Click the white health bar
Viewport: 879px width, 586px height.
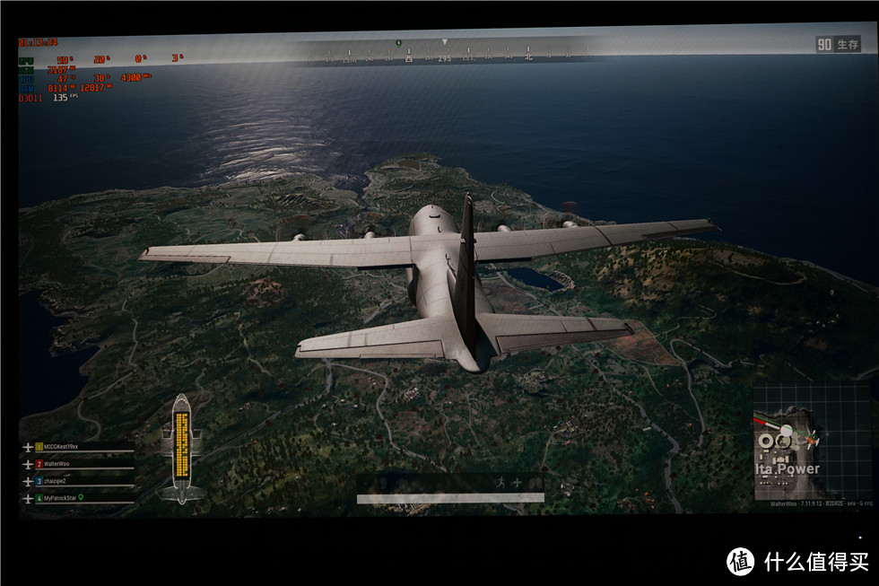click(450, 498)
